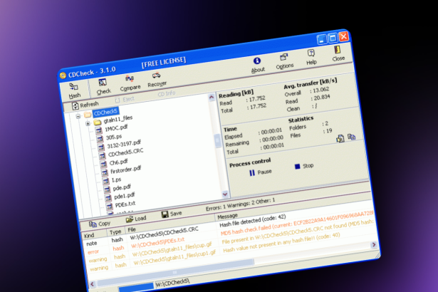Copy the log entries
The image size is (438, 292).
(100, 224)
